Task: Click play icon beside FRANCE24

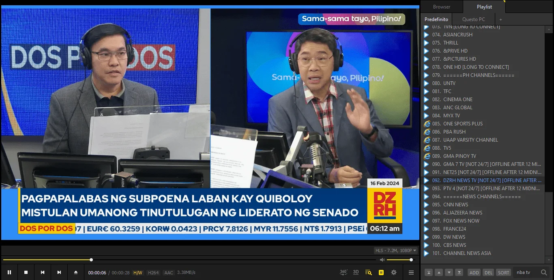Action: pos(426,229)
